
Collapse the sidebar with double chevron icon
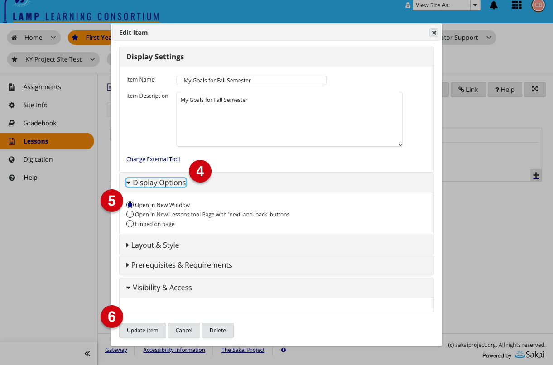[x=87, y=353]
